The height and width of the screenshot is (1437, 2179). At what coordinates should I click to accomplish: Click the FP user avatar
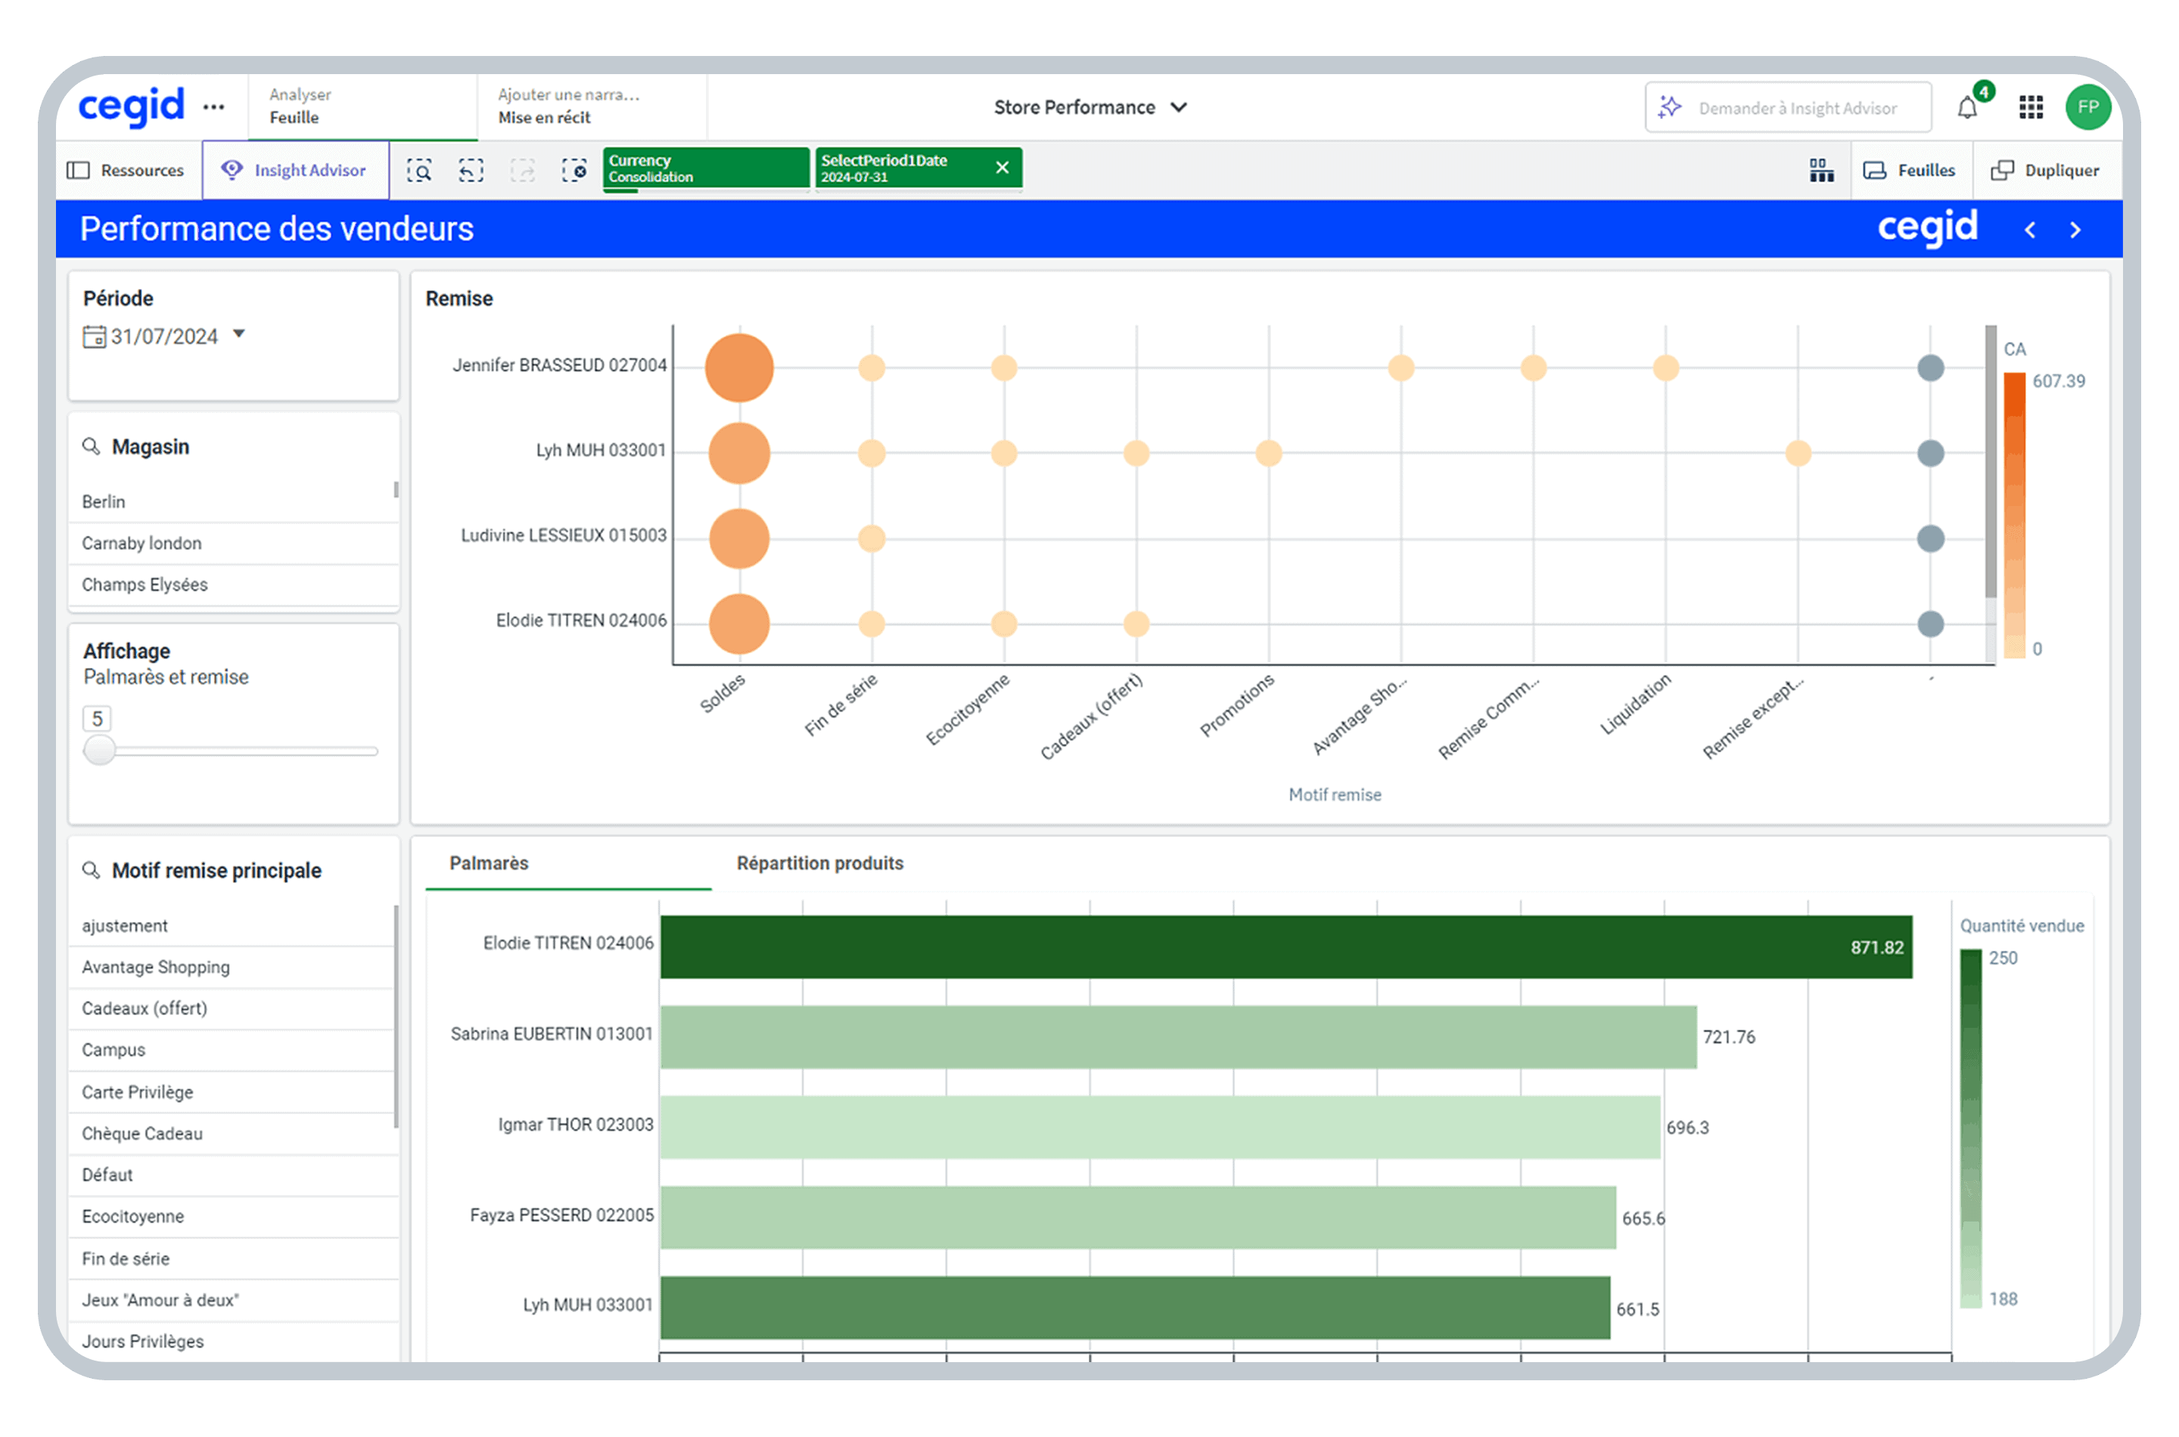[x=2087, y=107]
